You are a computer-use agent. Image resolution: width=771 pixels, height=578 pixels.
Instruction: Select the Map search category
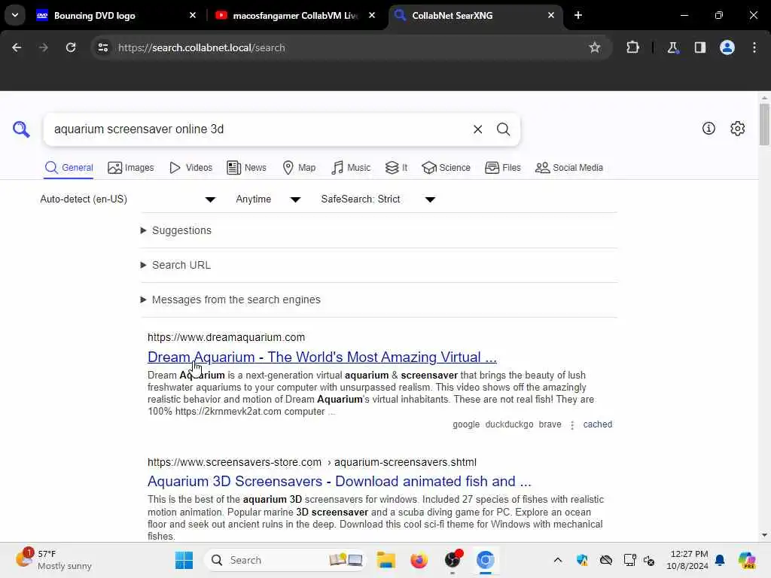pyautogui.click(x=299, y=168)
